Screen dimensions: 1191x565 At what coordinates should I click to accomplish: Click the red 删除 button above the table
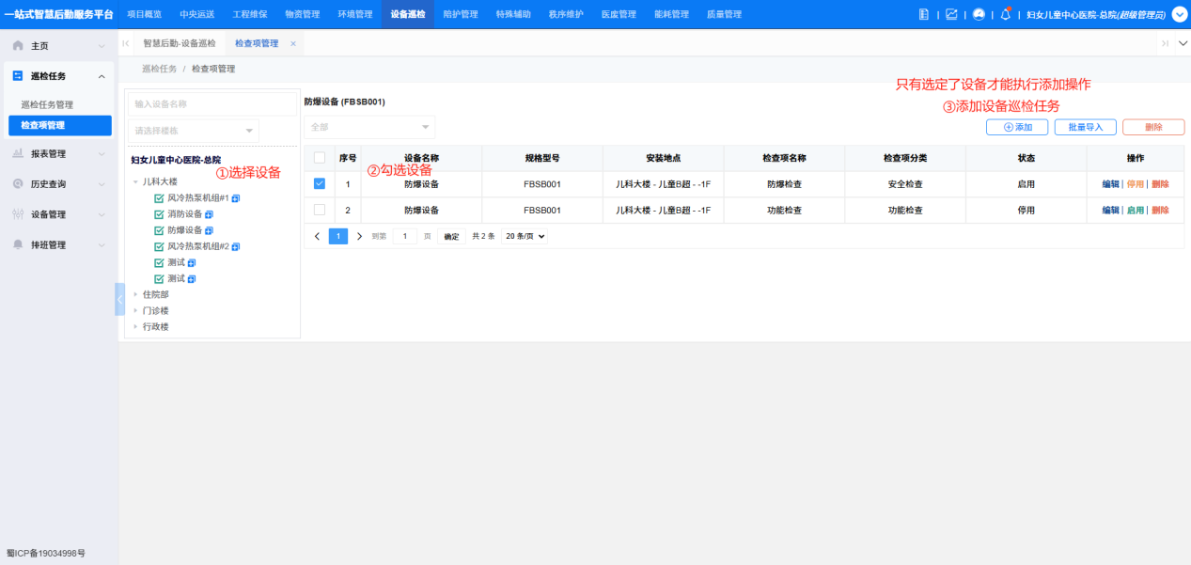click(x=1153, y=127)
